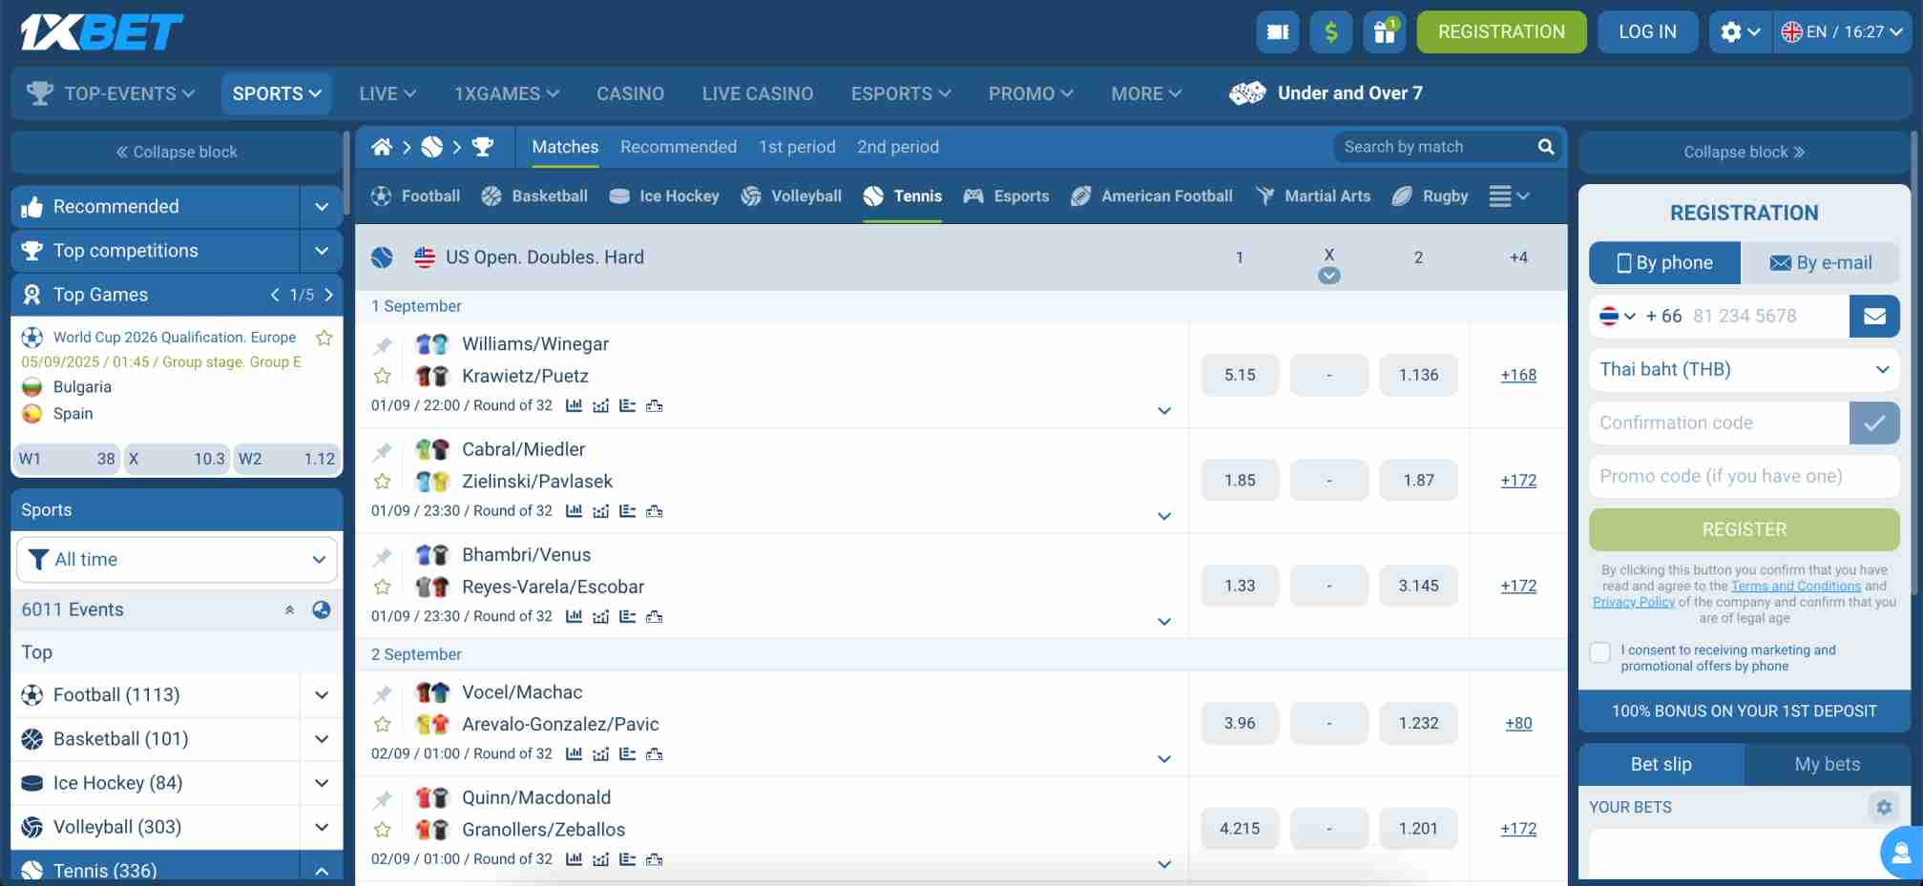Click the search magnifier icon
The width and height of the screenshot is (1923, 886).
[1546, 147]
